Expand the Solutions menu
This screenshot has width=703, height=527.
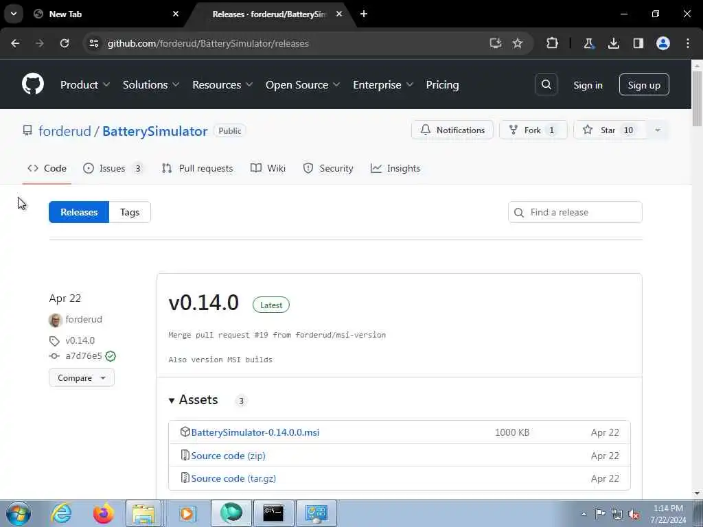151,84
